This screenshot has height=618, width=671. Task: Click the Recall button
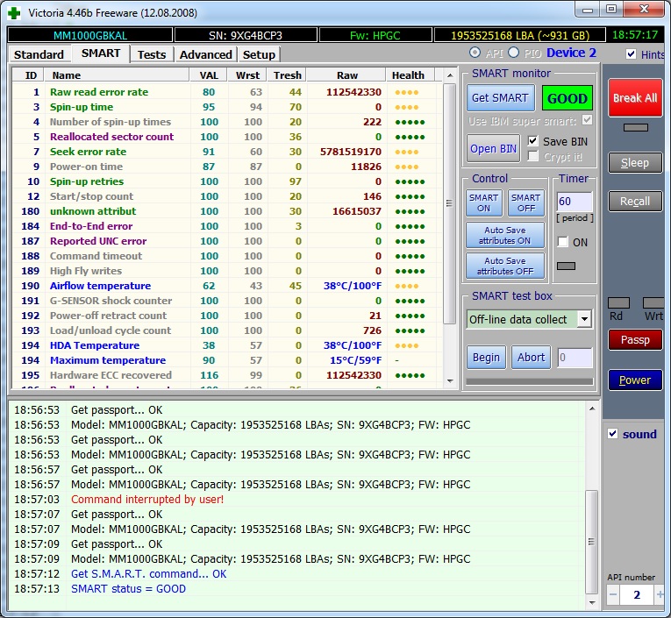(635, 201)
